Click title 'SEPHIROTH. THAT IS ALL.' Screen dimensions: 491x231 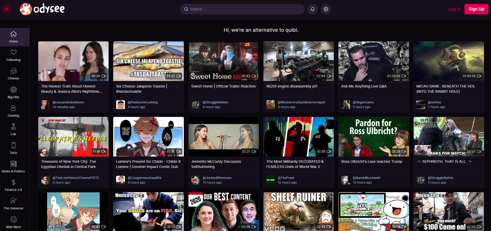(x=444, y=161)
